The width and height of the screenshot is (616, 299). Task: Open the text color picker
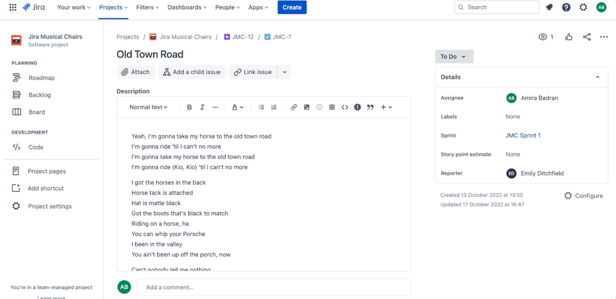tap(237, 107)
